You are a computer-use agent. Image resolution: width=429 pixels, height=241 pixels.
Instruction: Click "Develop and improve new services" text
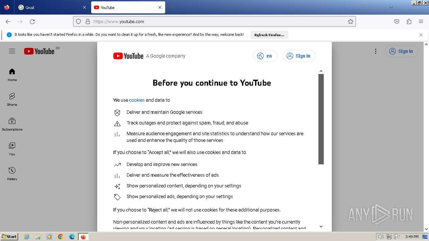pyautogui.click(x=162, y=164)
